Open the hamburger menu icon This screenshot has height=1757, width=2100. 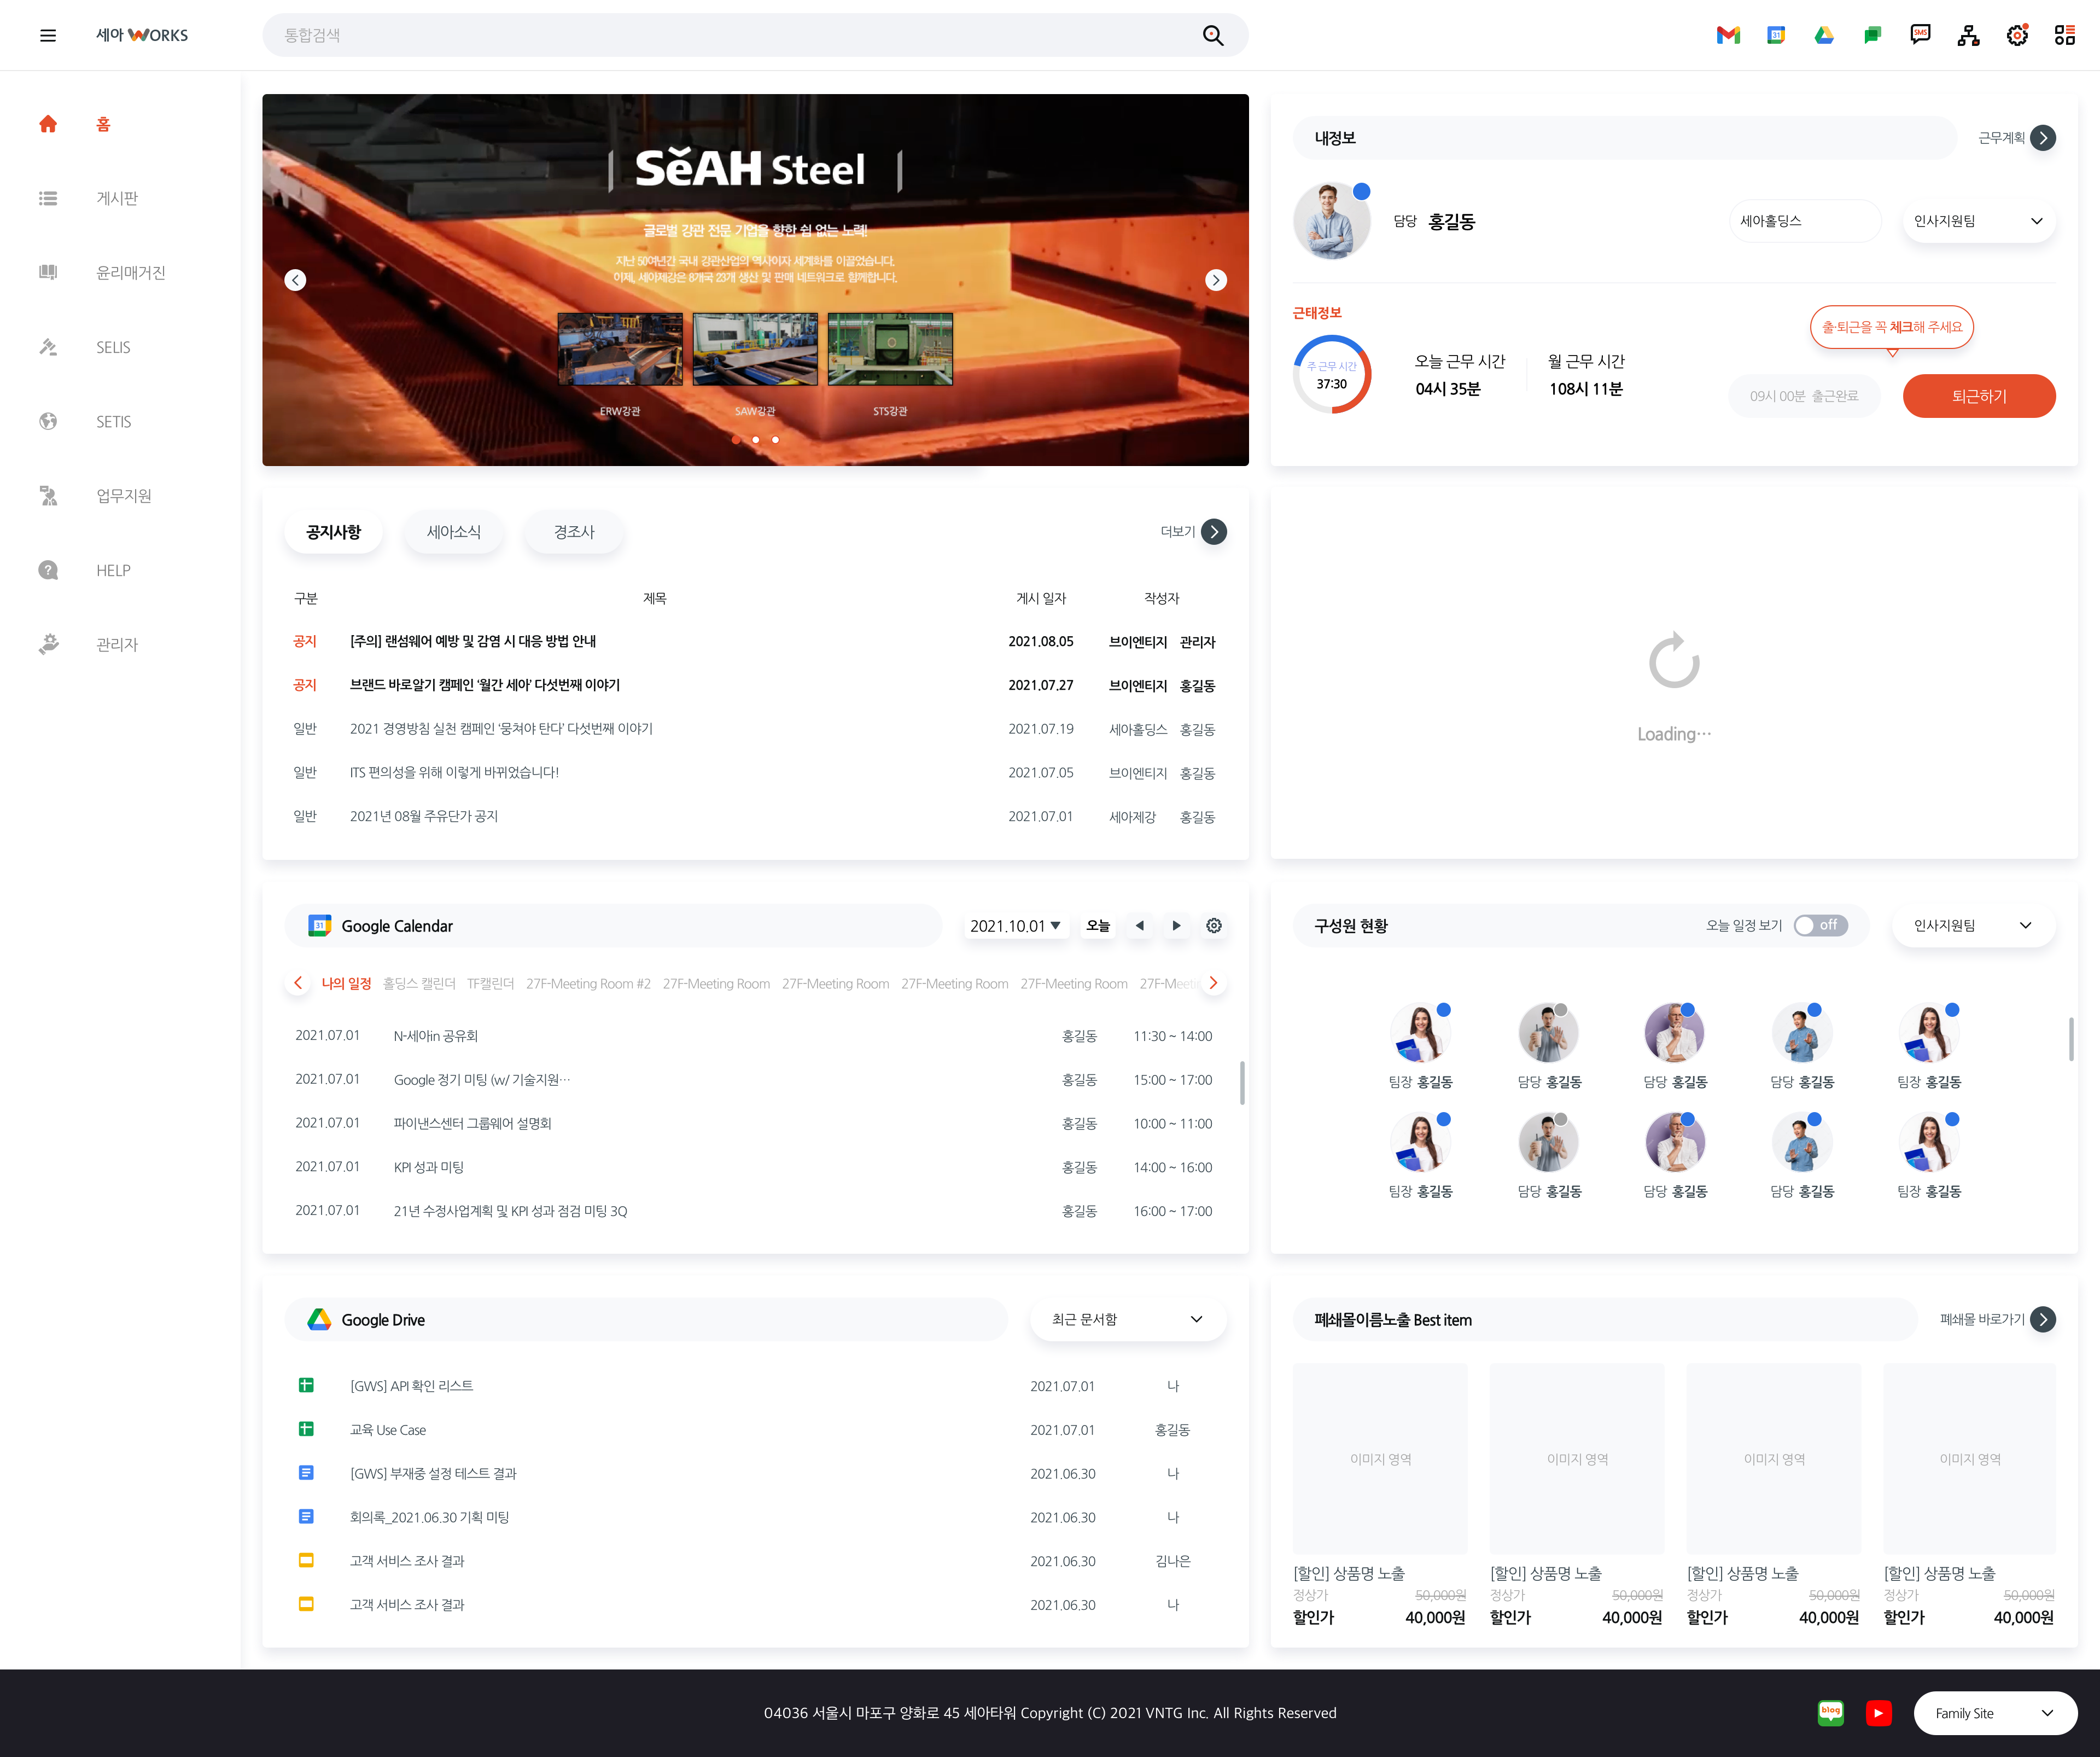point(48,35)
